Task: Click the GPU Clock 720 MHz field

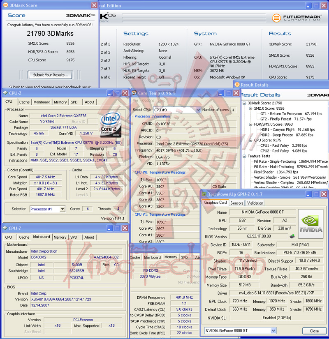Action: [240, 301]
